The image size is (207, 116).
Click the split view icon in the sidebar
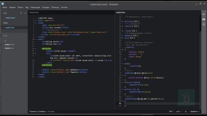[25, 13]
